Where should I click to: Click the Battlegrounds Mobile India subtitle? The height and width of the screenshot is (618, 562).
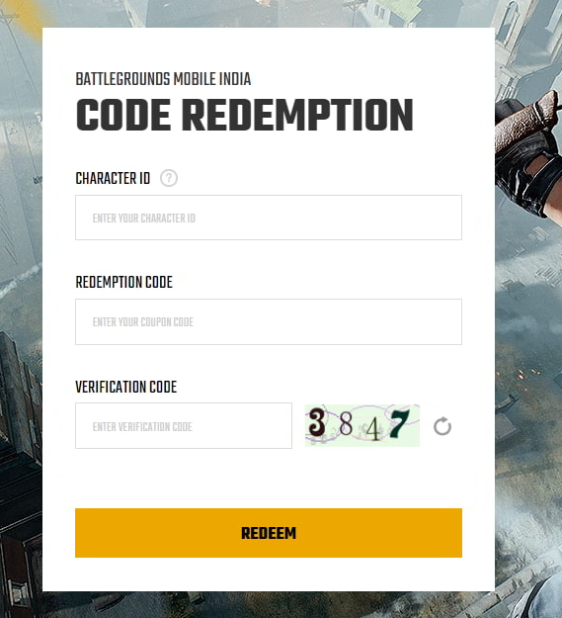point(163,79)
